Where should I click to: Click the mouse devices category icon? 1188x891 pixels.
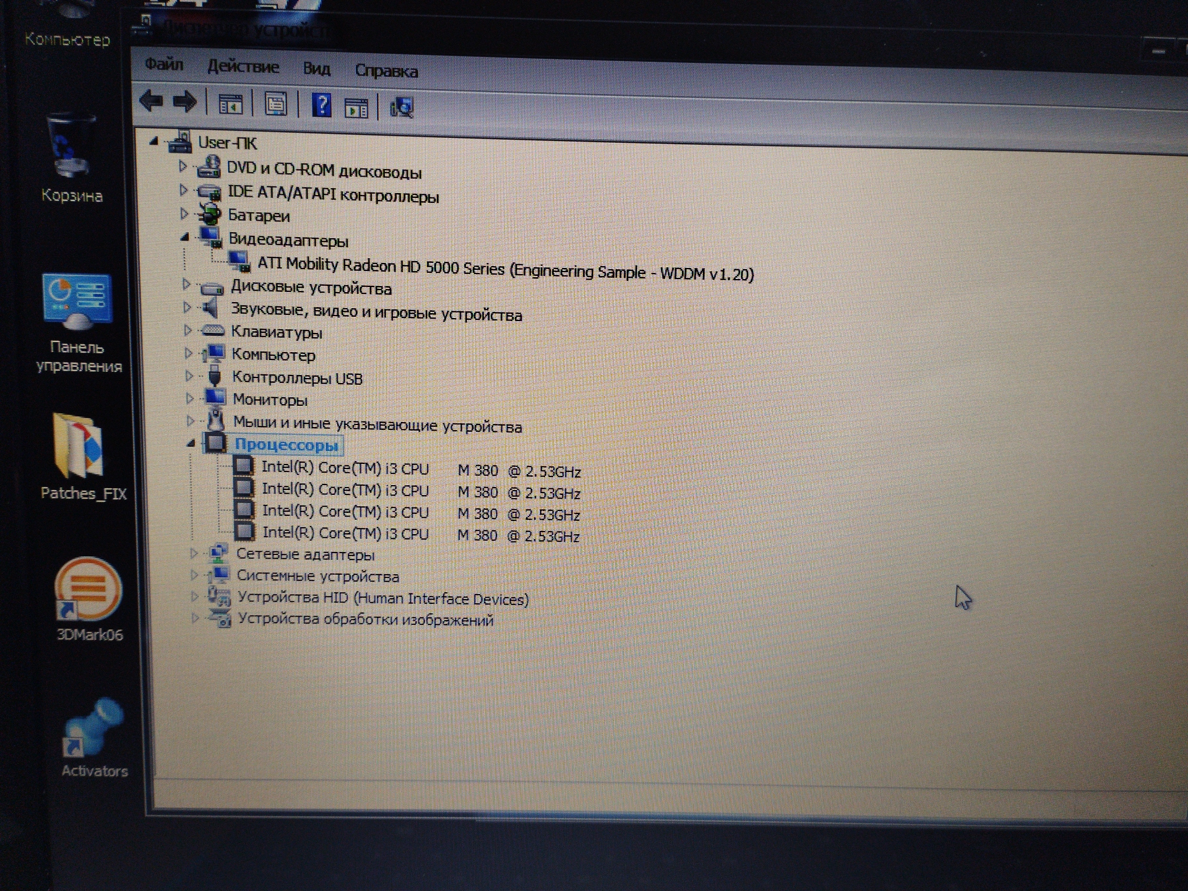tap(215, 420)
